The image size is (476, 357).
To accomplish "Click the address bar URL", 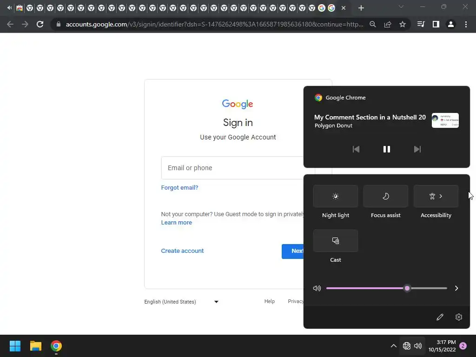I will pyautogui.click(x=214, y=24).
